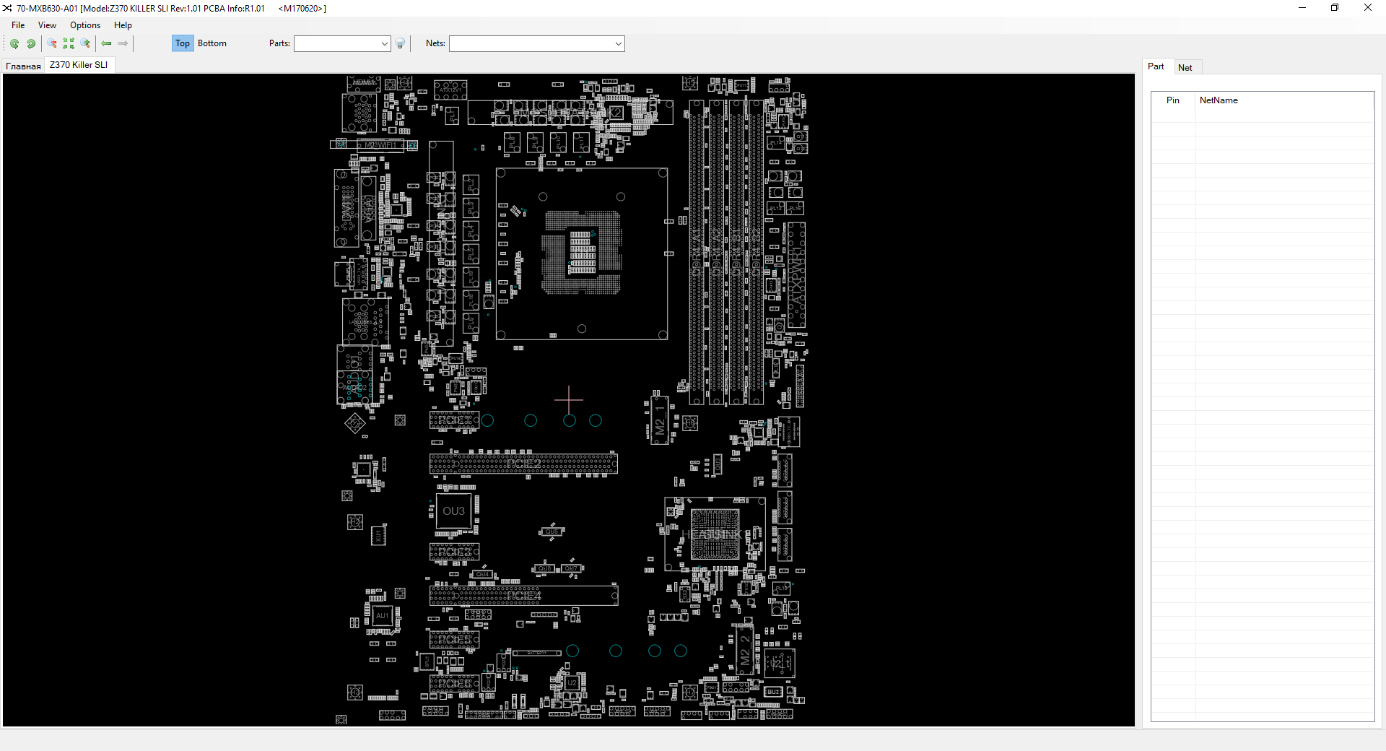Click the fit-to-window green arrows icon
This screenshot has height=751, width=1386.
69,44
